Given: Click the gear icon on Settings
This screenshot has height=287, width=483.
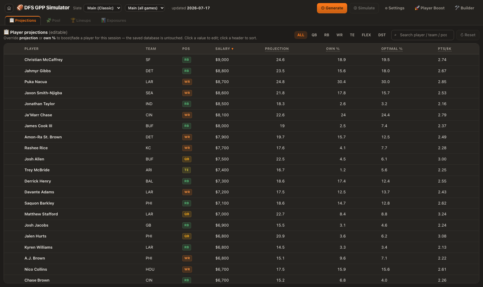Looking at the screenshot, I should click(386, 8).
